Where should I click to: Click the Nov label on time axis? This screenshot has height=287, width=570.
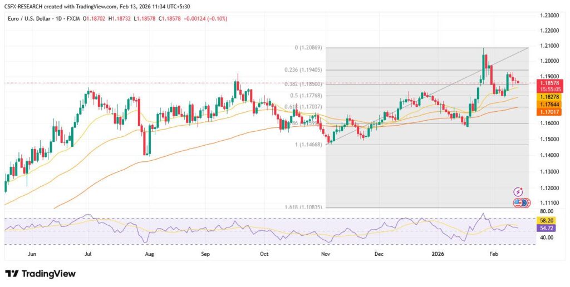324,253
